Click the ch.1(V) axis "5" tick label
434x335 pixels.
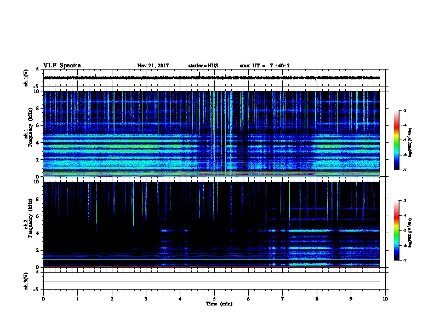(x=38, y=70)
